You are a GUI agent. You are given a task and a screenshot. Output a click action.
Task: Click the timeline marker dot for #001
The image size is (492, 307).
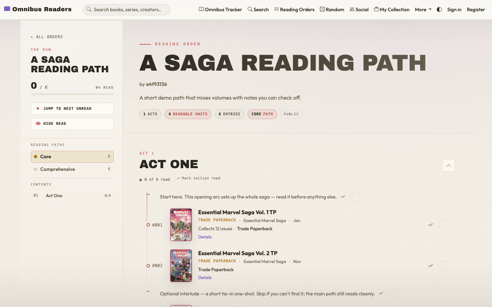(148, 225)
